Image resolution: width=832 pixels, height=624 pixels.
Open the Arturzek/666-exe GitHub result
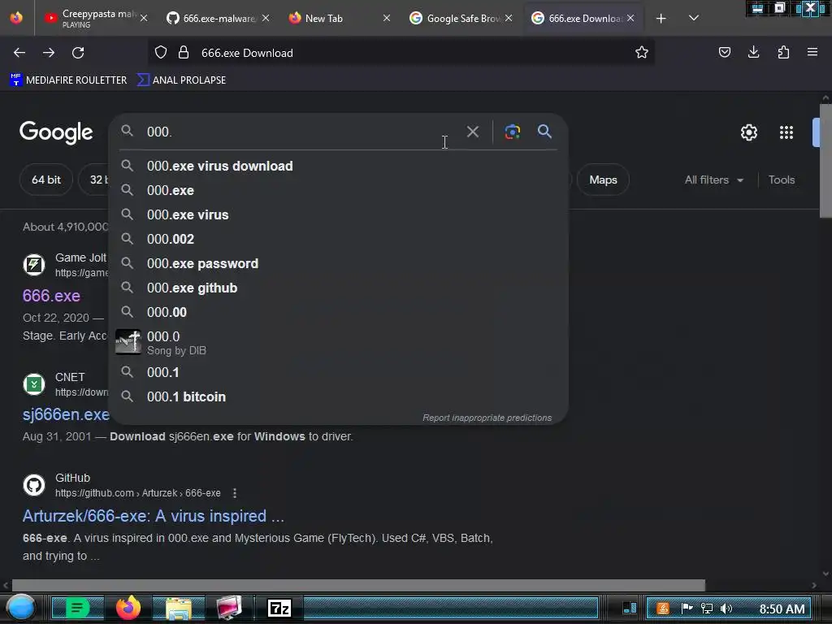click(x=154, y=516)
